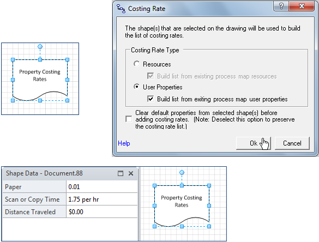The height and width of the screenshot is (242, 319).
Task: Select the User Properties radio button
Action: 137,87
